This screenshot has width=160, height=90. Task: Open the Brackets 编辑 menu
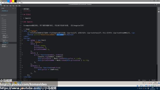pos(4,6)
